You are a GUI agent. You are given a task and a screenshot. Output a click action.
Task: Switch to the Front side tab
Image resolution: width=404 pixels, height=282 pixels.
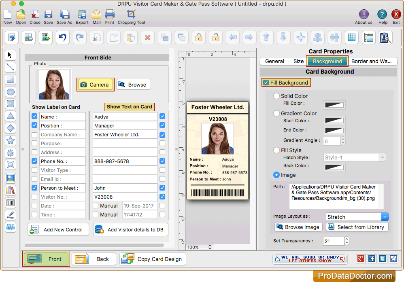(46, 259)
